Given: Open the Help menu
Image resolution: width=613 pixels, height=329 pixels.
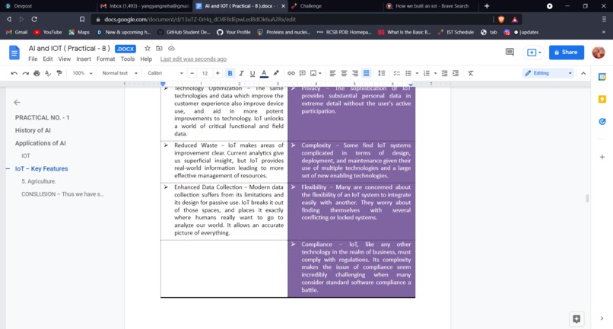Looking at the screenshot, I should (x=146, y=59).
